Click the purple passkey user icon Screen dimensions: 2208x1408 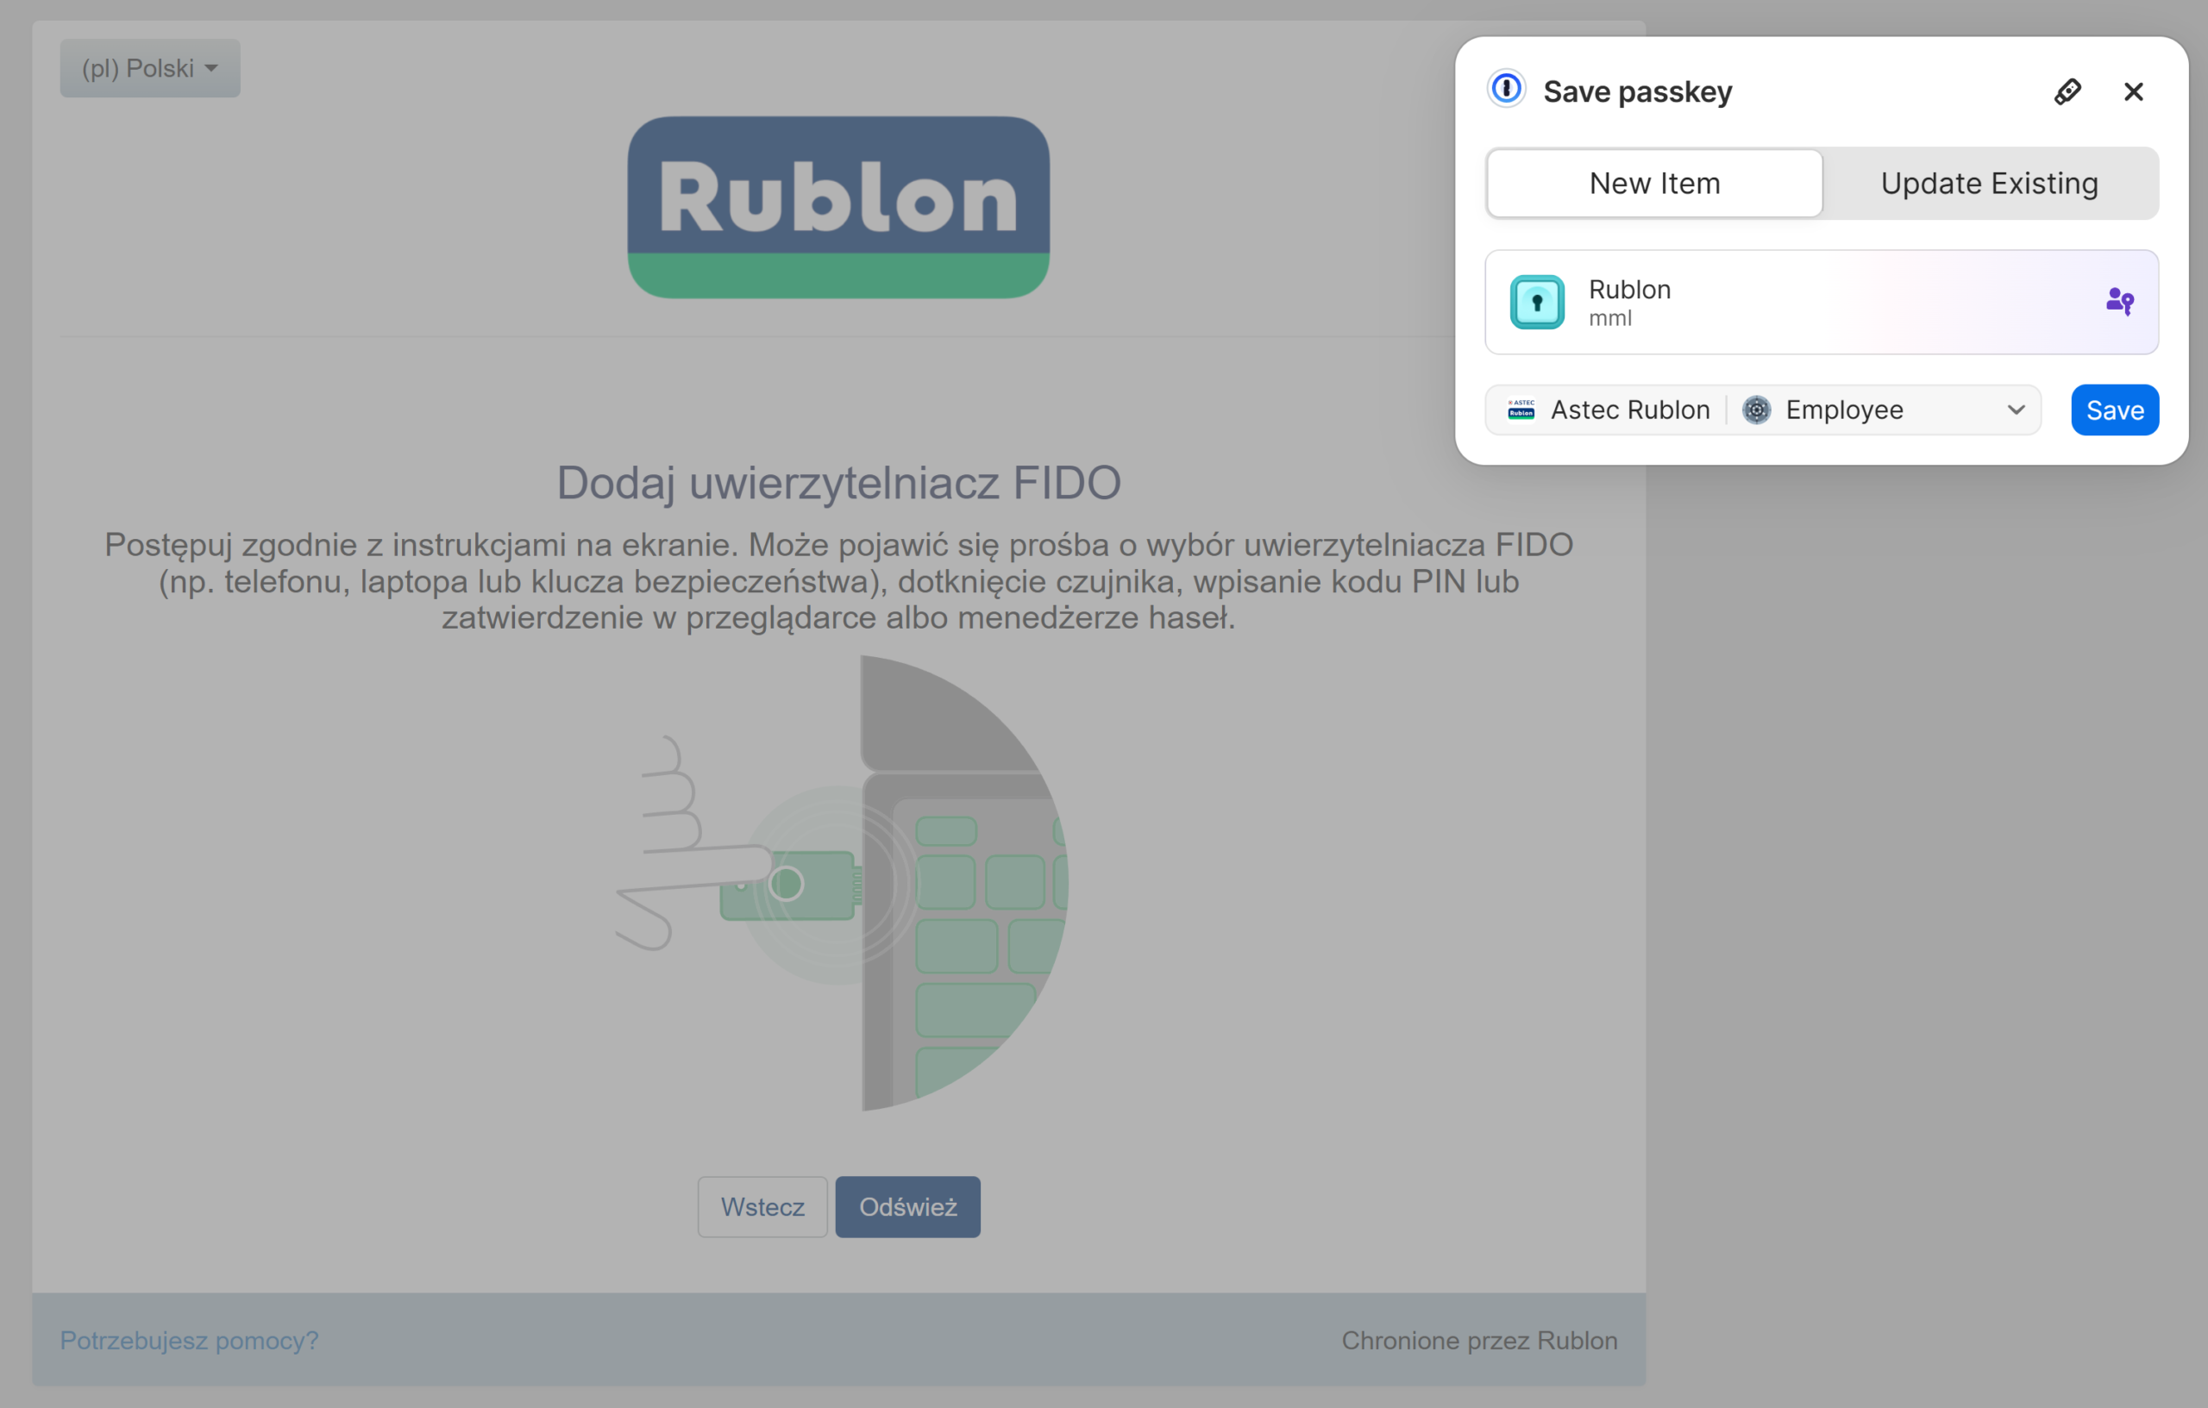[x=2119, y=301]
